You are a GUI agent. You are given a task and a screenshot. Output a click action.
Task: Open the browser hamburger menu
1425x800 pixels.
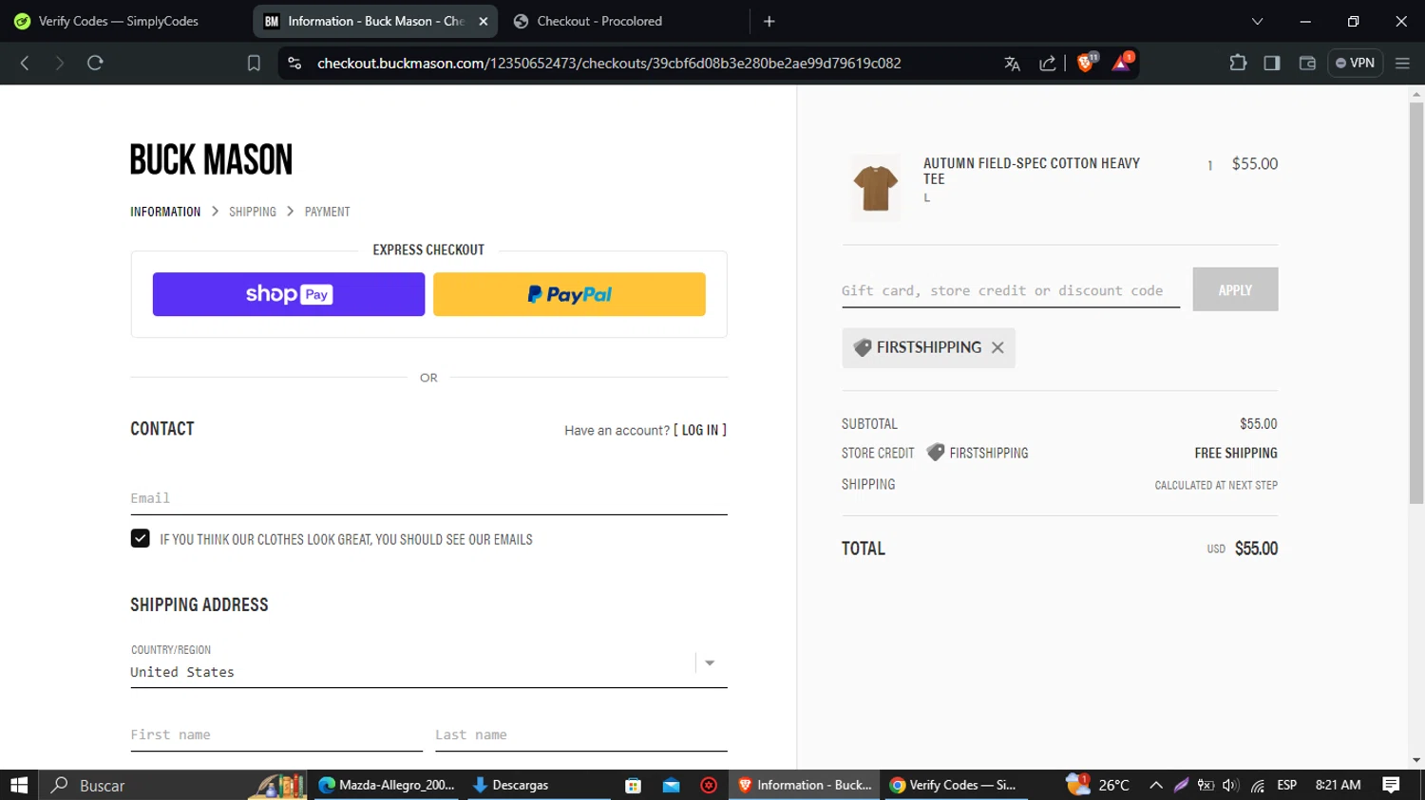click(x=1402, y=63)
